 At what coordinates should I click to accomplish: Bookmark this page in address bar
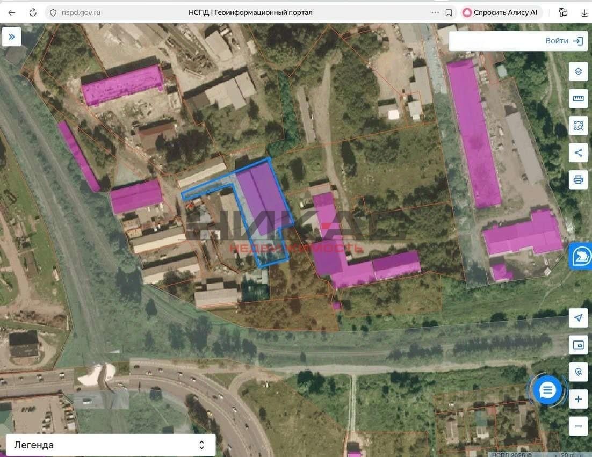tap(449, 12)
